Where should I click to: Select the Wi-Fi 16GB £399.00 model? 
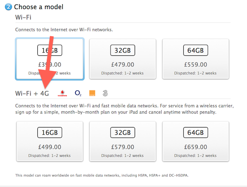coord(50,59)
